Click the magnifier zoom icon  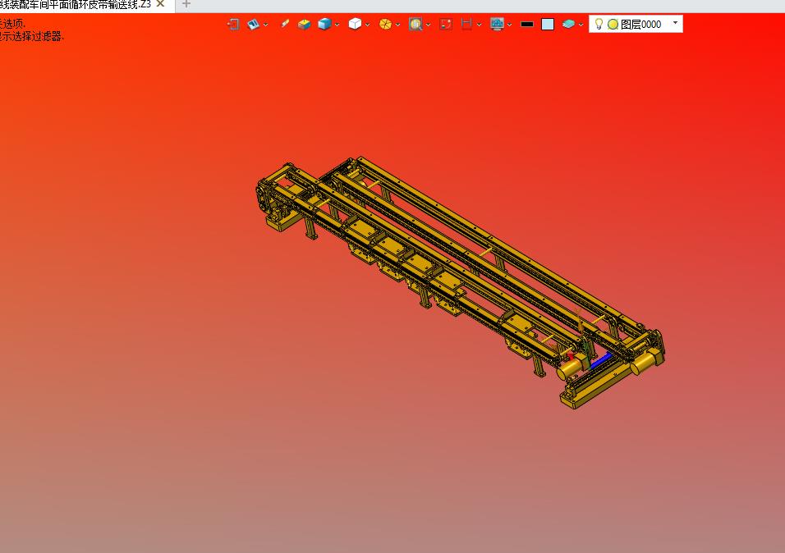[415, 24]
